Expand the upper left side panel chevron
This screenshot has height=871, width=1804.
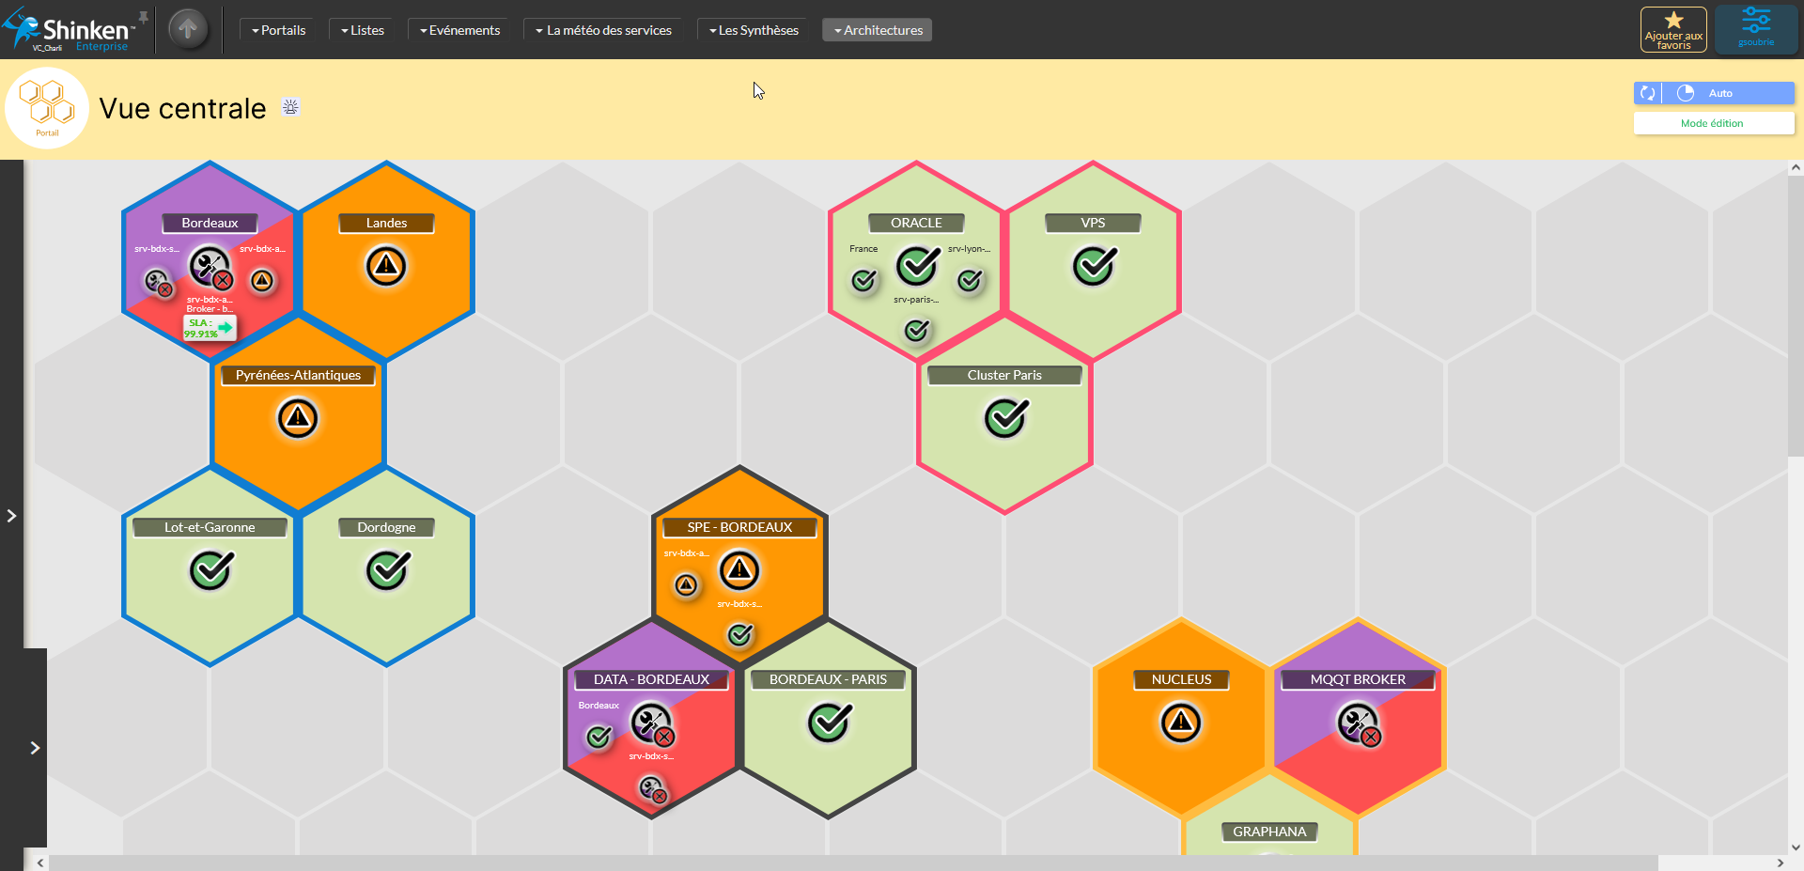[11, 516]
